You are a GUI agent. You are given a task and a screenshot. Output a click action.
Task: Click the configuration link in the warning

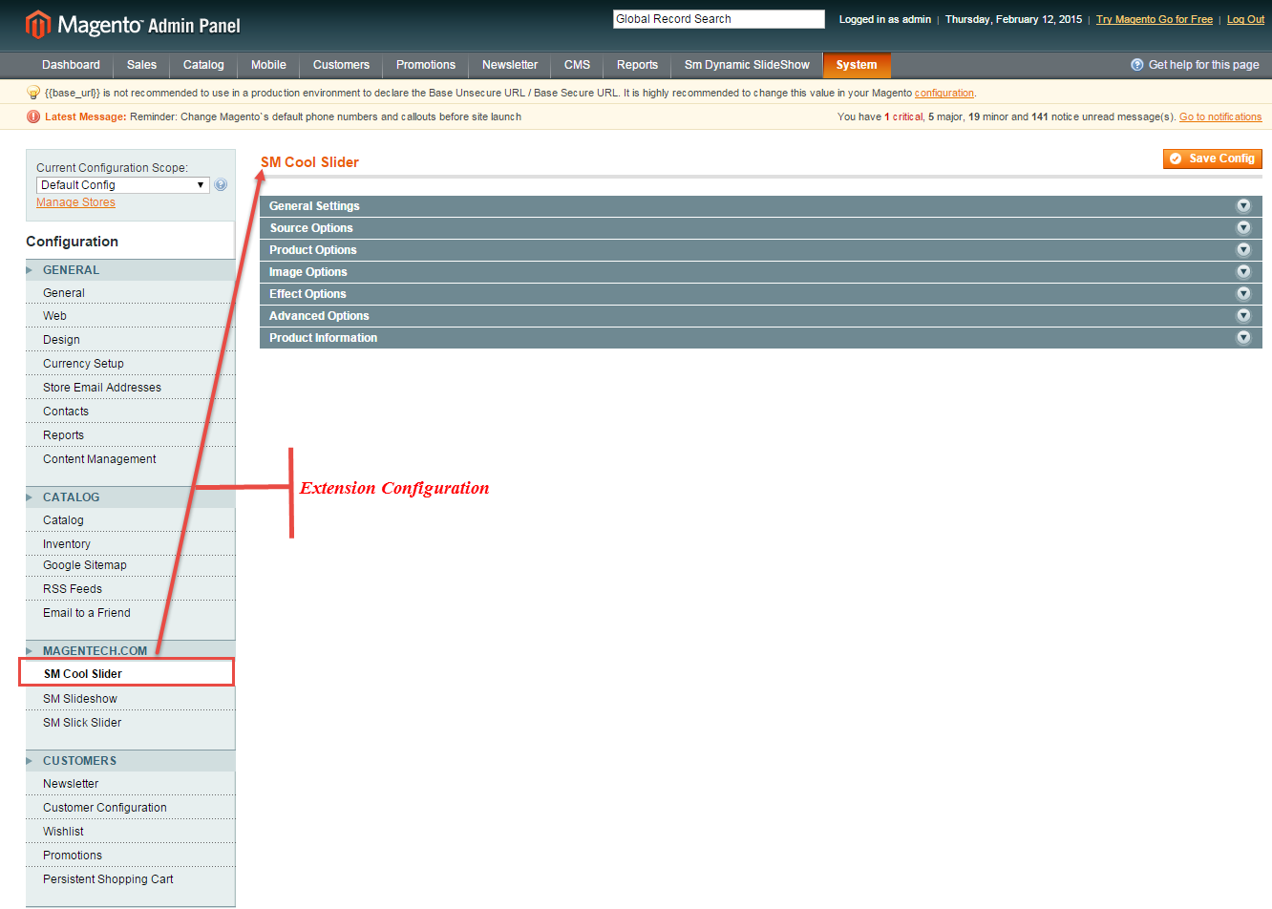pyautogui.click(x=944, y=93)
